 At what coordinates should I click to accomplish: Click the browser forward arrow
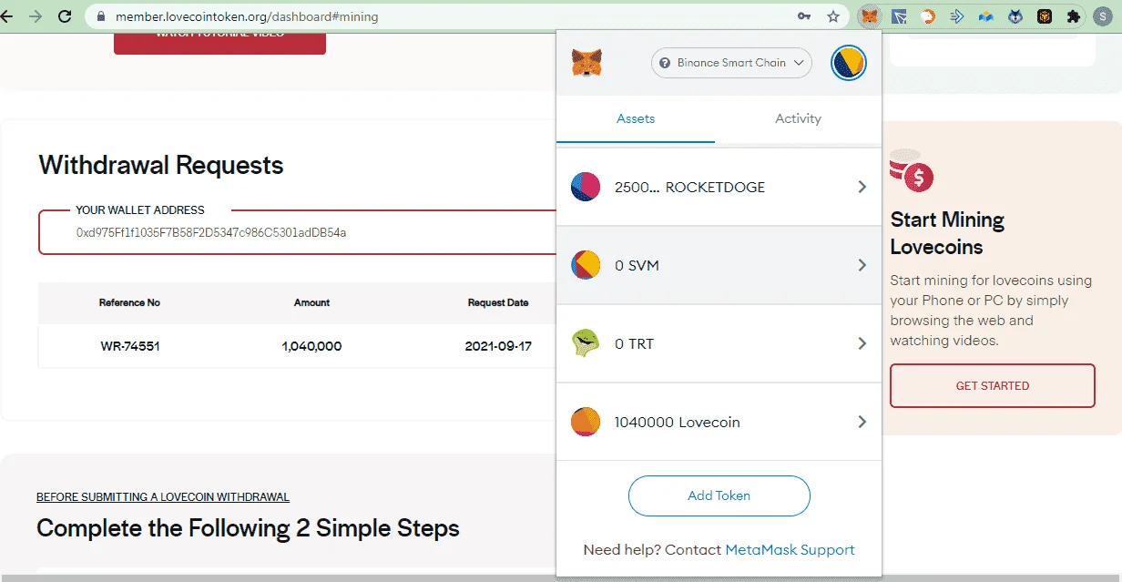36,16
